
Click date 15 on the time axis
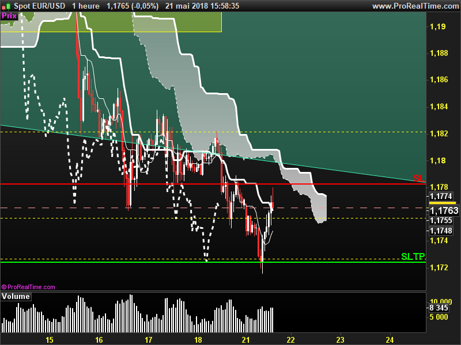[x=50, y=340]
